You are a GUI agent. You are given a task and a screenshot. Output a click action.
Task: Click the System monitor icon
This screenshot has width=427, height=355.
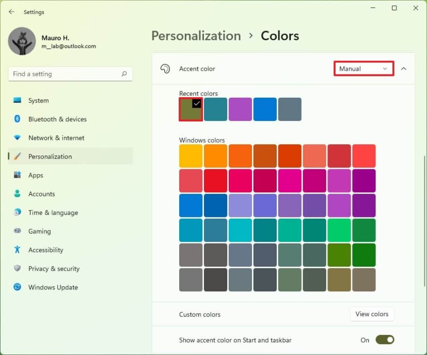click(17, 100)
